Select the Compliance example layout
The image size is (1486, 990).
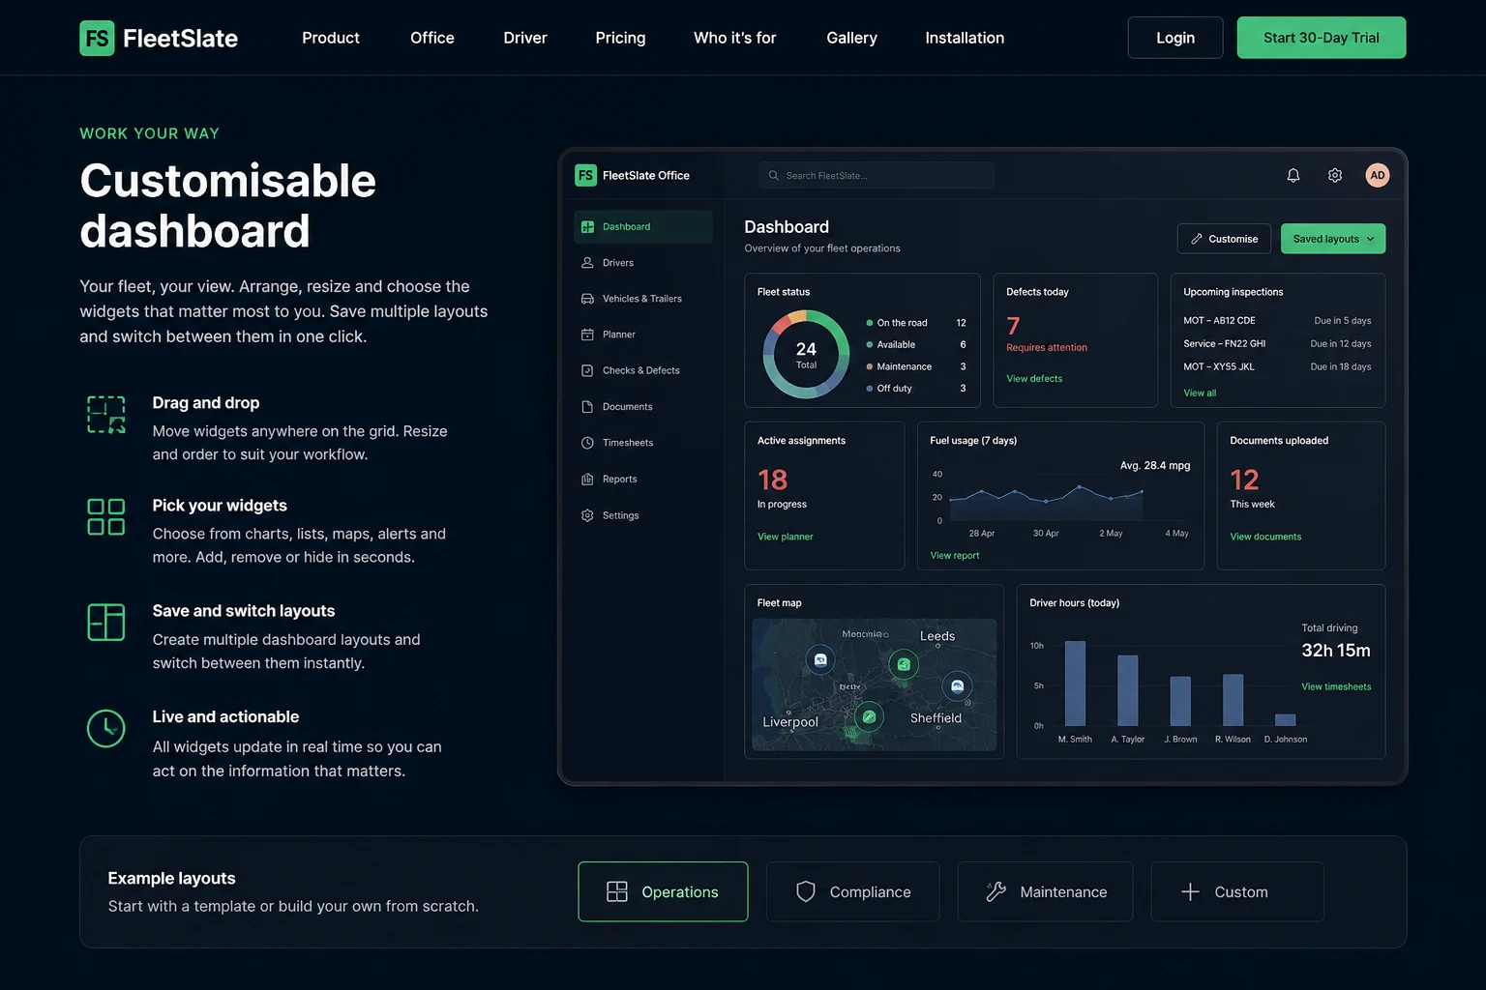[x=852, y=891]
